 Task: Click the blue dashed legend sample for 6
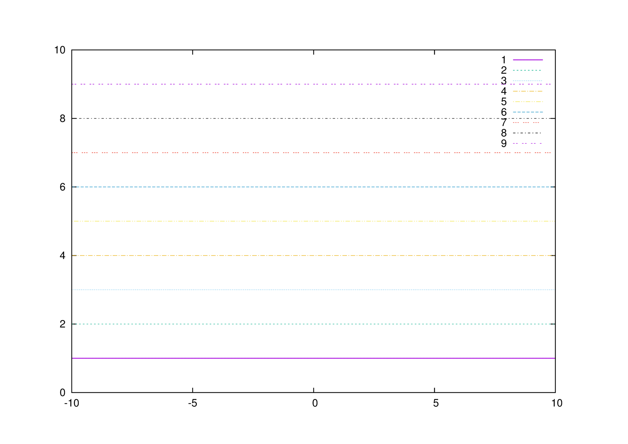528,112
